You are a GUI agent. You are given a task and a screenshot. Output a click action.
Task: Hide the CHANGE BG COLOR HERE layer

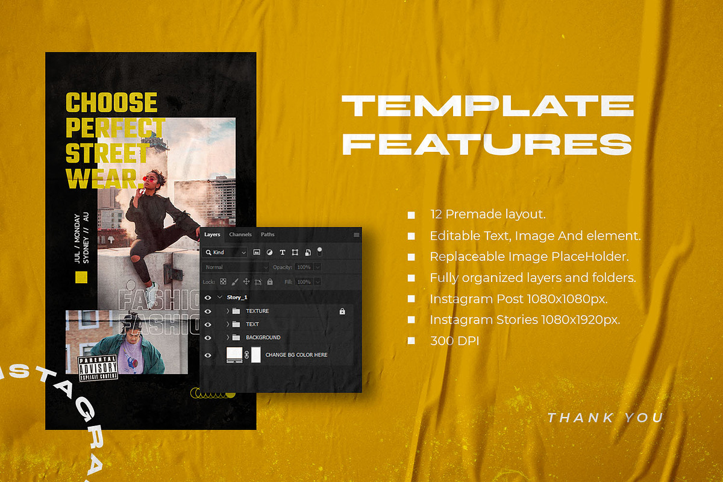click(x=208, y=355)
